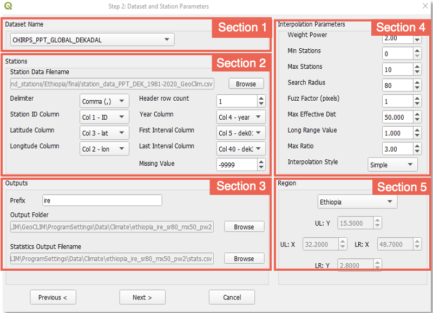Viewport: 433px width, 313px height.
Task: Cancel the dataset parameters wizard
Action: coord(232,297)
